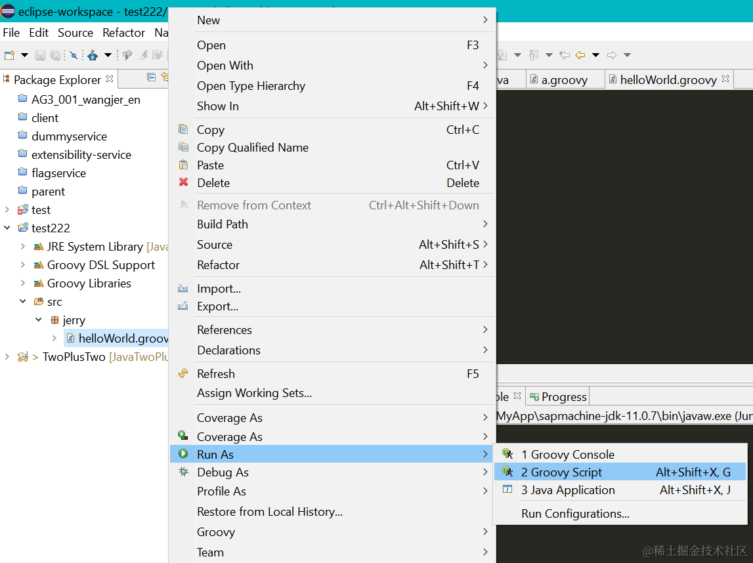
Task: Open the Progress view tab
Action: pyautogui.click(x=558, y=397)
